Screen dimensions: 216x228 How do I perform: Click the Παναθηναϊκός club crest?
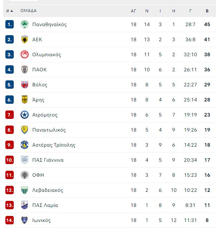pyautogui.click(x=24, y=24)
